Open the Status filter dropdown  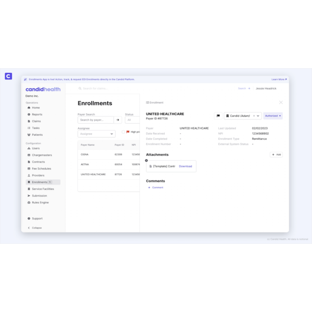(132, 120)
